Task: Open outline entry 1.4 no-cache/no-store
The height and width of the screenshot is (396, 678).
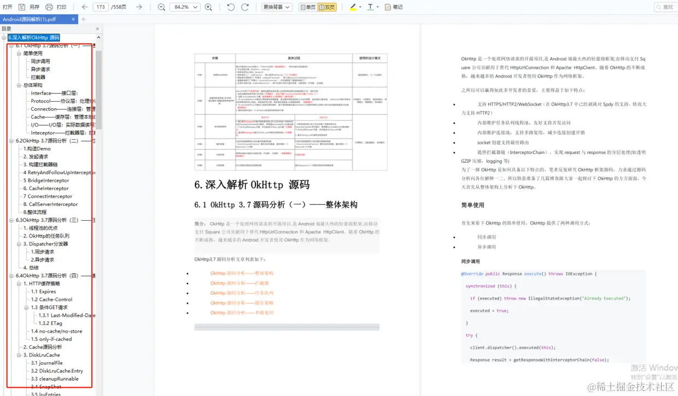Action: click(x=56, y=331)
